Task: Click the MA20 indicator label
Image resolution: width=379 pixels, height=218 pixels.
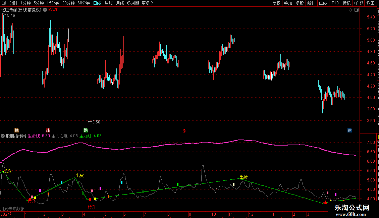Action: [x=54, y=10]
